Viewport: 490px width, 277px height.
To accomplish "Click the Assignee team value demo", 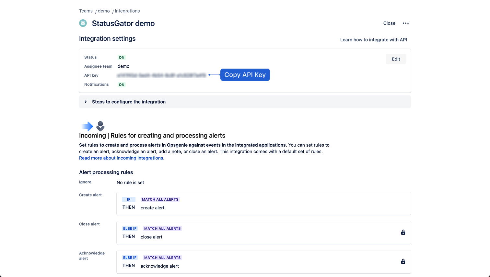I will 123,66.
